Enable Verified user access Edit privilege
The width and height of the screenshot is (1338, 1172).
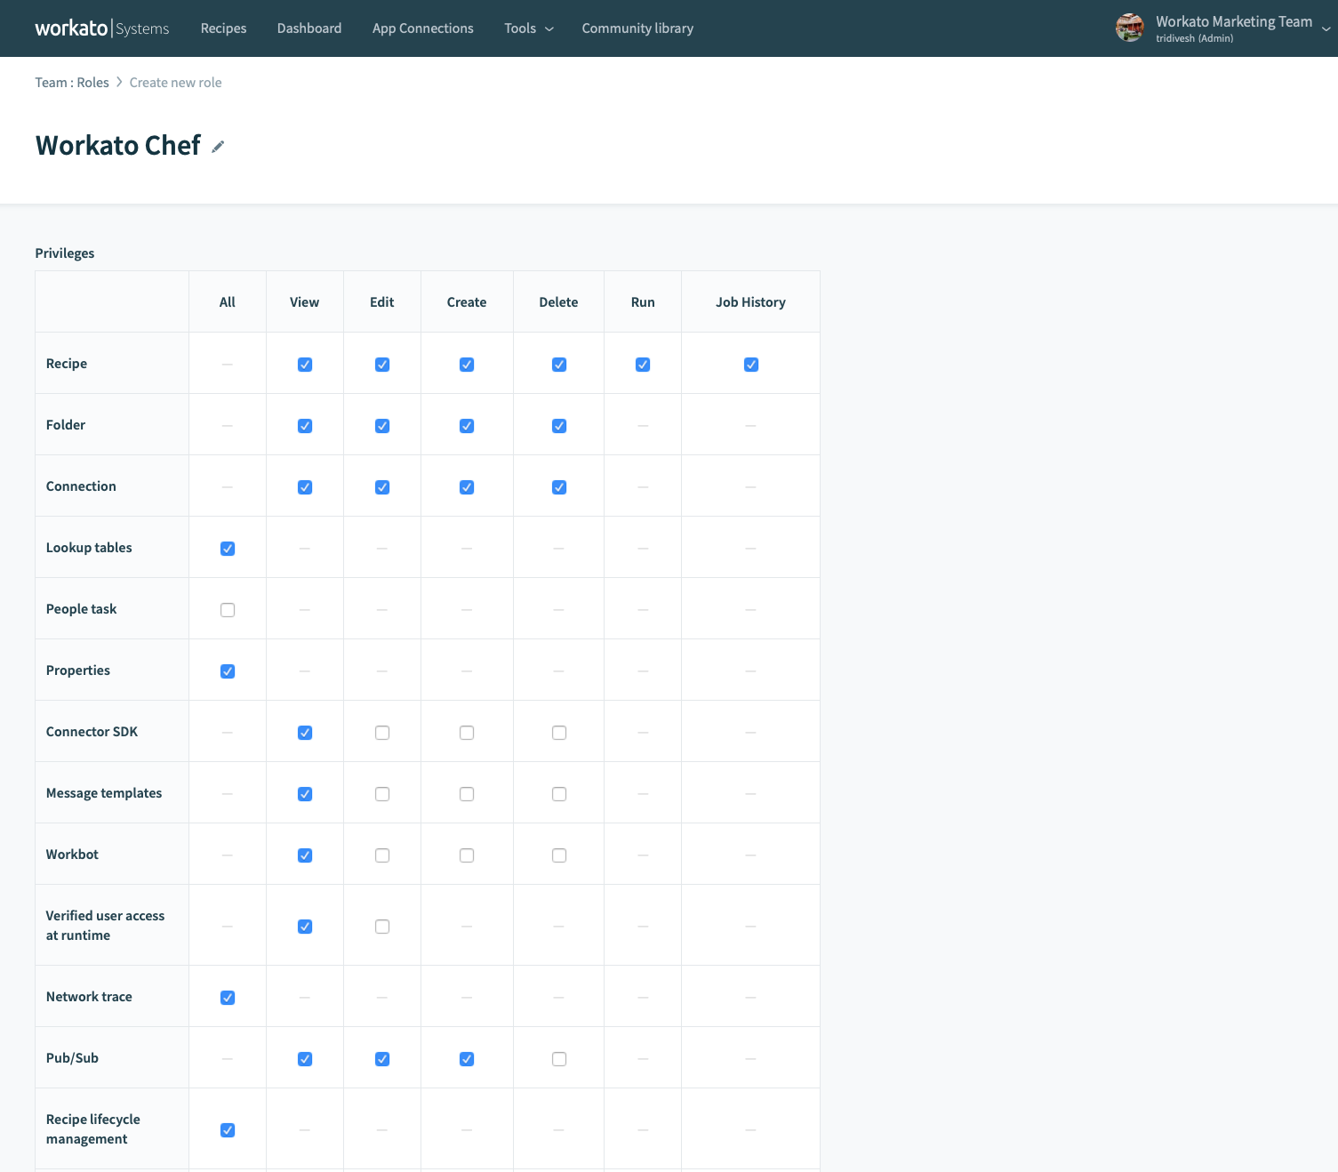pyautogui.click(x=382, y=927)
